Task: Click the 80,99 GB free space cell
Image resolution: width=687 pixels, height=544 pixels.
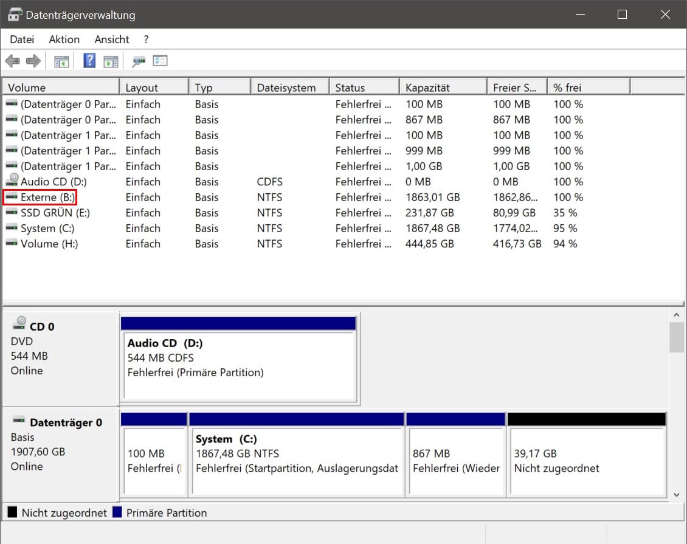Action: (x=514, y=212)
